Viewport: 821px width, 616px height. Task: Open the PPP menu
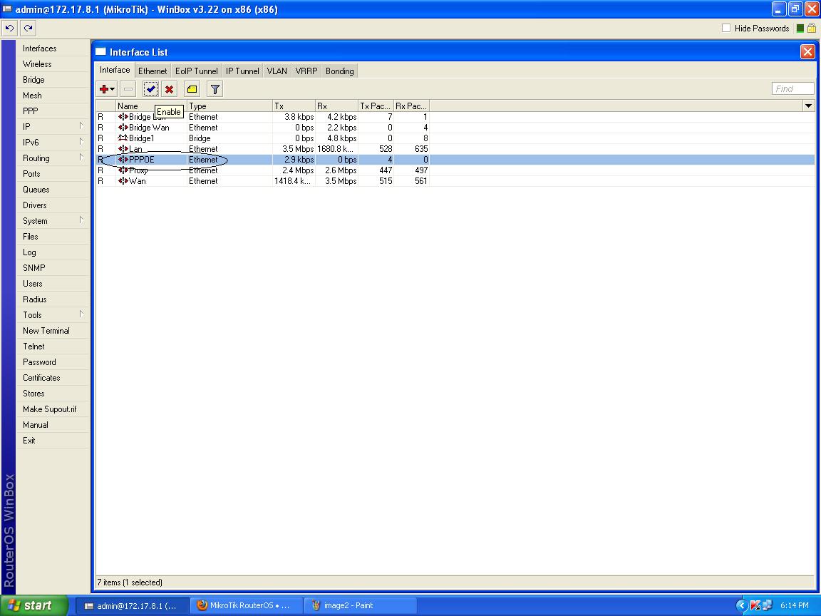52,111
